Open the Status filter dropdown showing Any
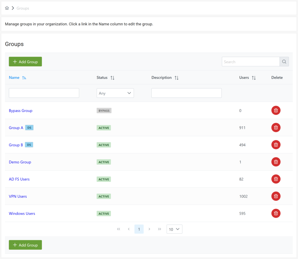 [115, 93]
